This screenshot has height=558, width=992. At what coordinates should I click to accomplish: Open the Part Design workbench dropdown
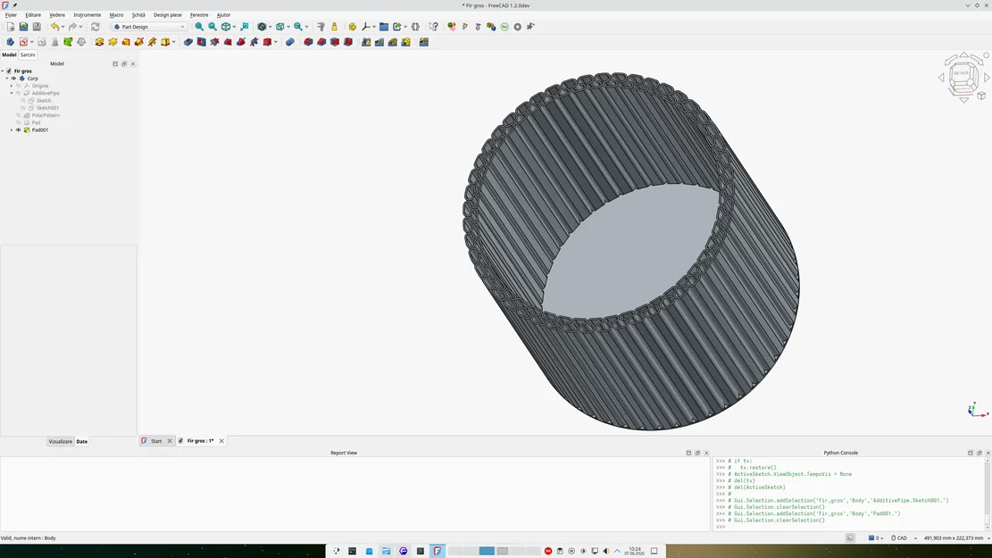pos(149,27)
